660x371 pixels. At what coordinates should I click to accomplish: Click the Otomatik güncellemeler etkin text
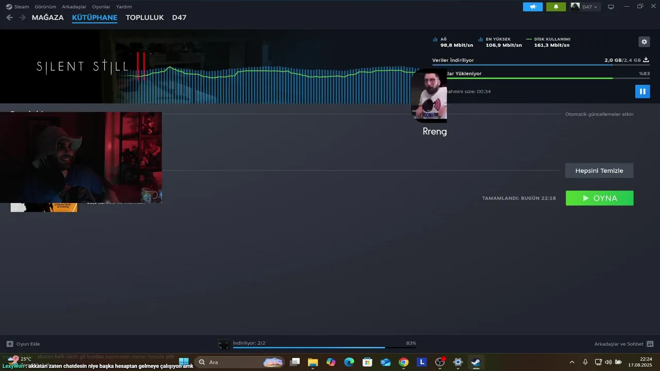click(x=599, y=114)
